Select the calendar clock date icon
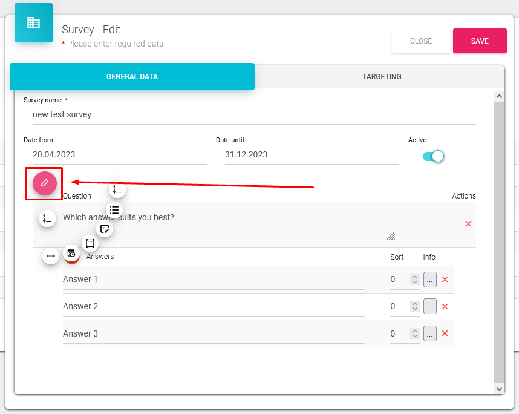 point(71,254)
